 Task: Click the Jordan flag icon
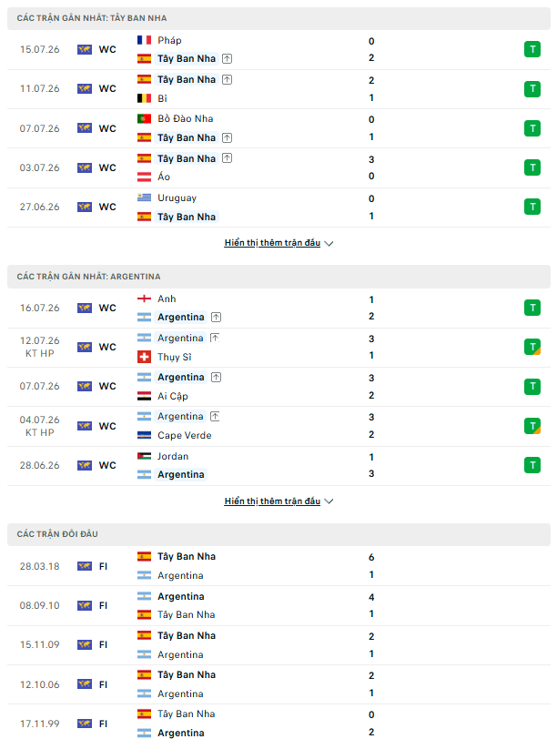point(144,456)
